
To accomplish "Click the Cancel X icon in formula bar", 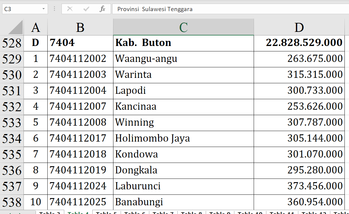I will (70, 9).
